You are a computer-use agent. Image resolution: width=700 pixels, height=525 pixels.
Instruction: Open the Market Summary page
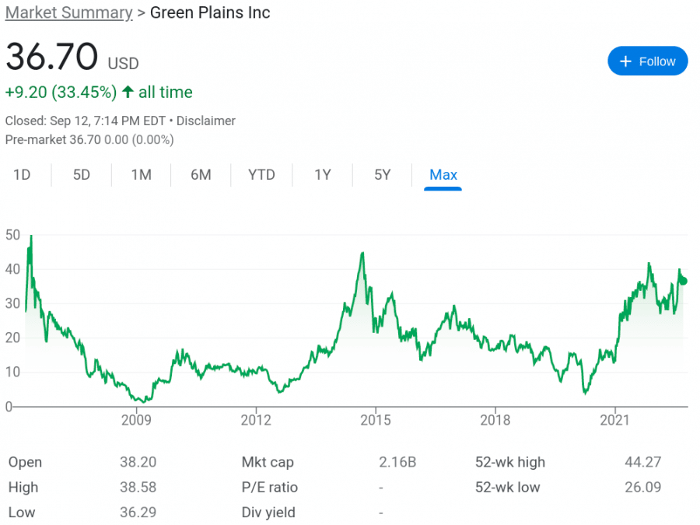pyautogui.click(x=68, y=12)
